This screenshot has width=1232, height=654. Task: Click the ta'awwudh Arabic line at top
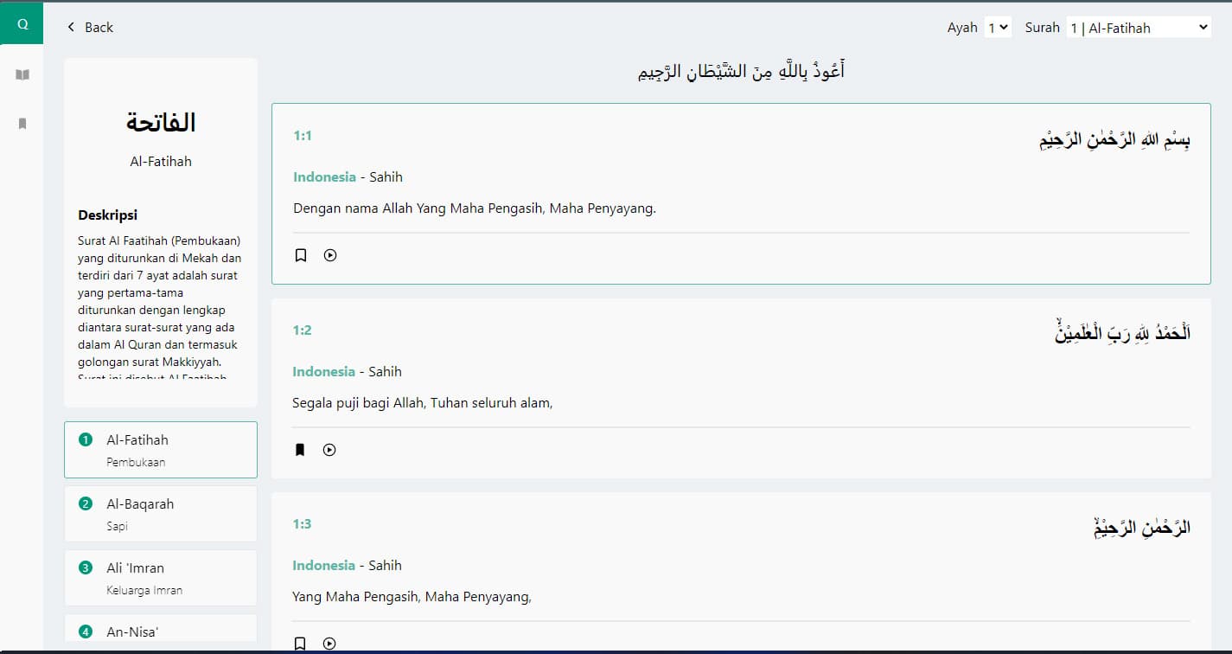[741, 71]
